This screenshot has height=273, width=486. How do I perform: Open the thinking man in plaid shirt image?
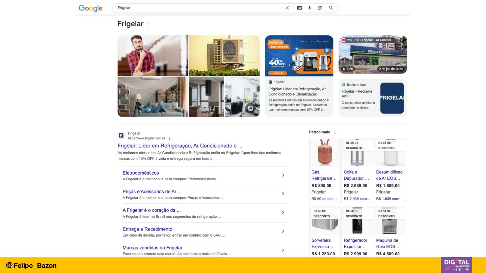click(x=153, y=56)
